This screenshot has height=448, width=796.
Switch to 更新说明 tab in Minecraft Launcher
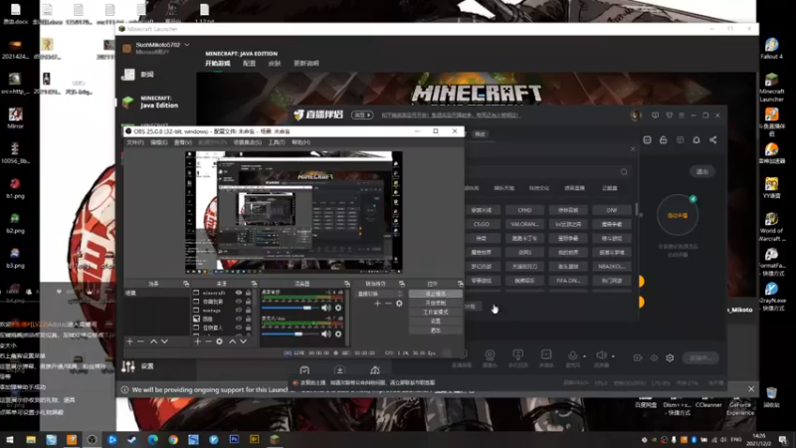coord(306,64)
